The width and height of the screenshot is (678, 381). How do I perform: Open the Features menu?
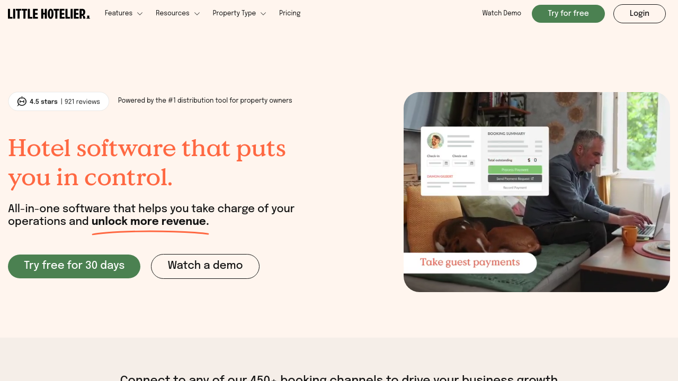119,13
